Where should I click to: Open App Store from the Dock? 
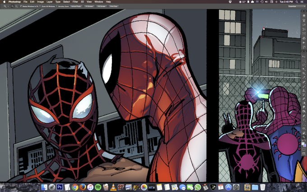tap(228, 187)
